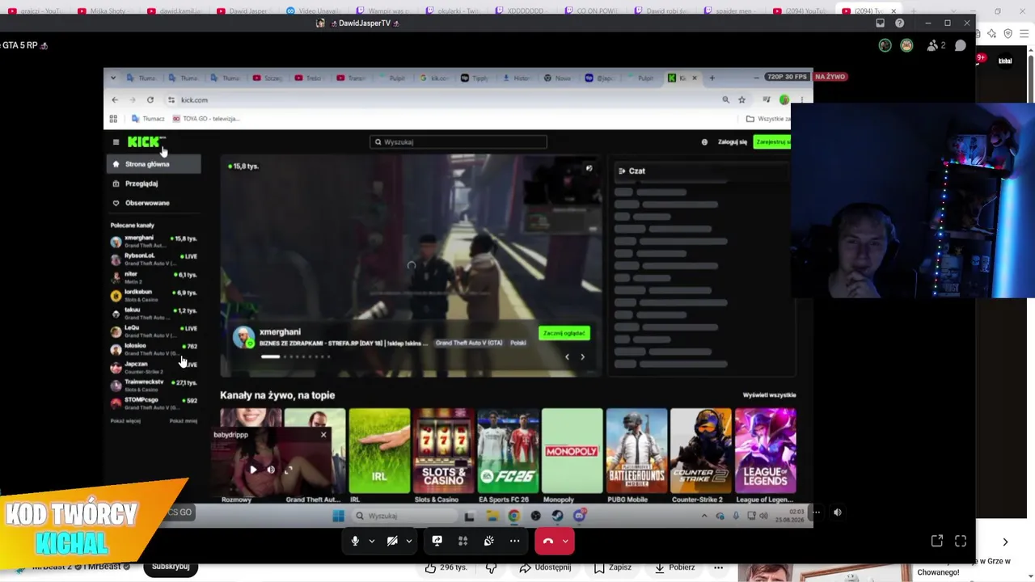
Task: Open RybsonLoL channel in recommended list
Action: tap(154, 259)
